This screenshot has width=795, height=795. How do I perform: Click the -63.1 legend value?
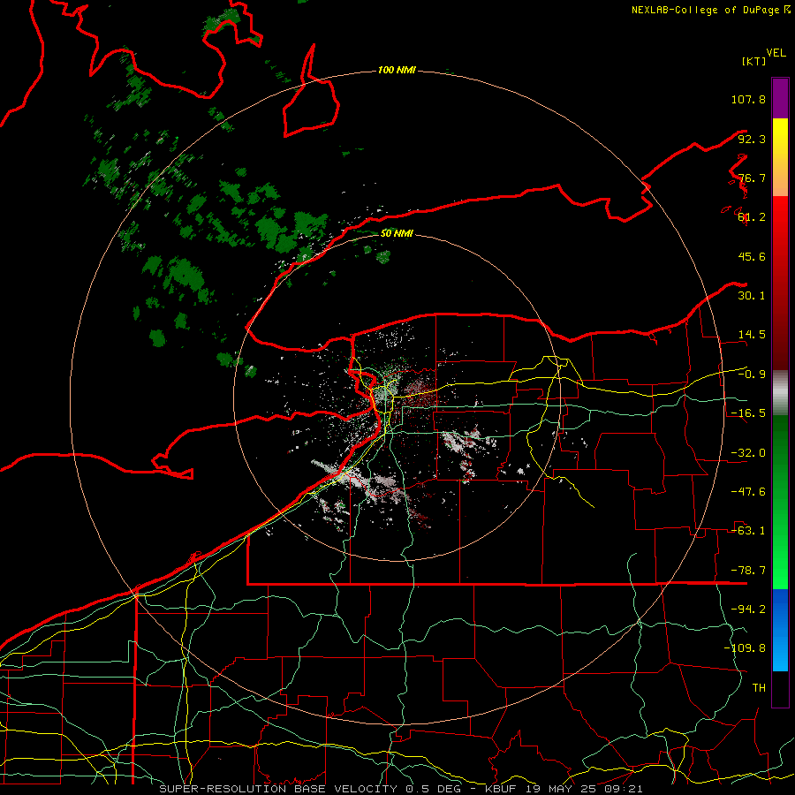coord(748,531)
